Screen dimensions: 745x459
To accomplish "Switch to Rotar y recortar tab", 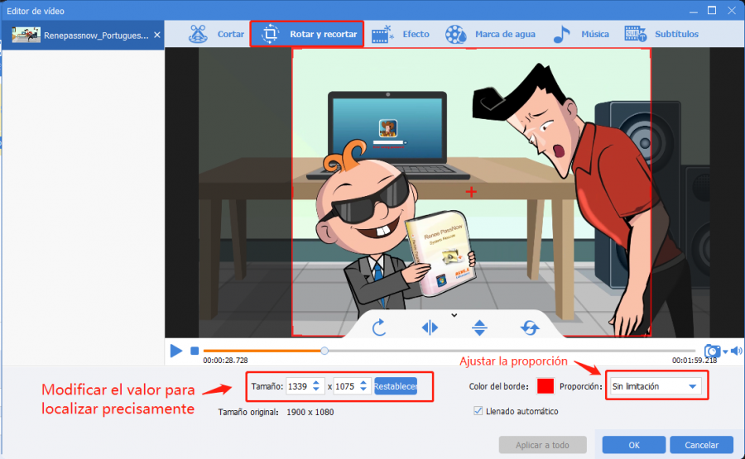I will (307, 34).
